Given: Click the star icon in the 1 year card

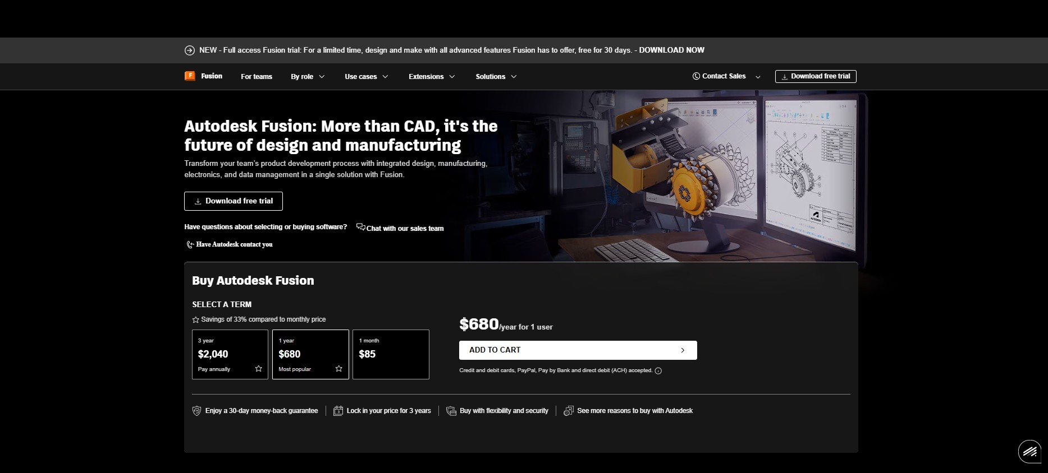Looking at the screenshot, I should 339,369.
